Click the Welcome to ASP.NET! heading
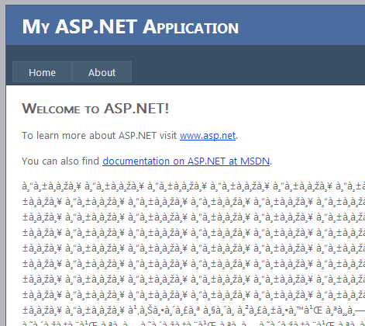Screen dimensions: 365x326 (x=95, y=109)
